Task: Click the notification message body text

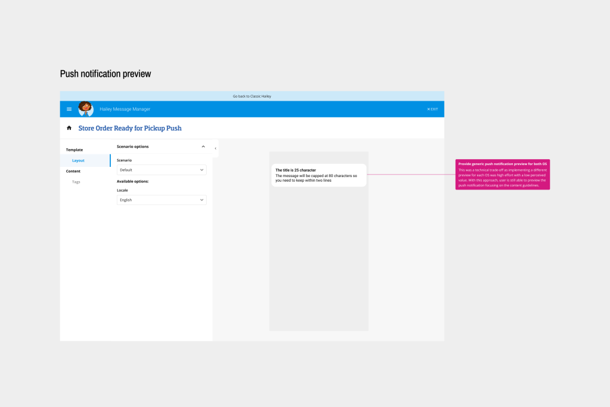Action: (316, 178)
